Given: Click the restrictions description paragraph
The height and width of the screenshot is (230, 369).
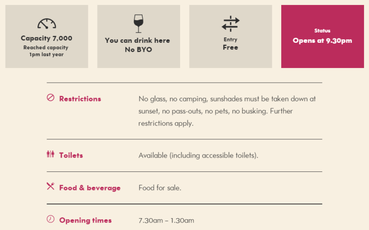Looking at the screenshot, I should tap(227, 111).
